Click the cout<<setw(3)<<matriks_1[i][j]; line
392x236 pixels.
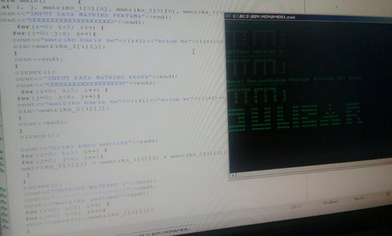[89, 217]
